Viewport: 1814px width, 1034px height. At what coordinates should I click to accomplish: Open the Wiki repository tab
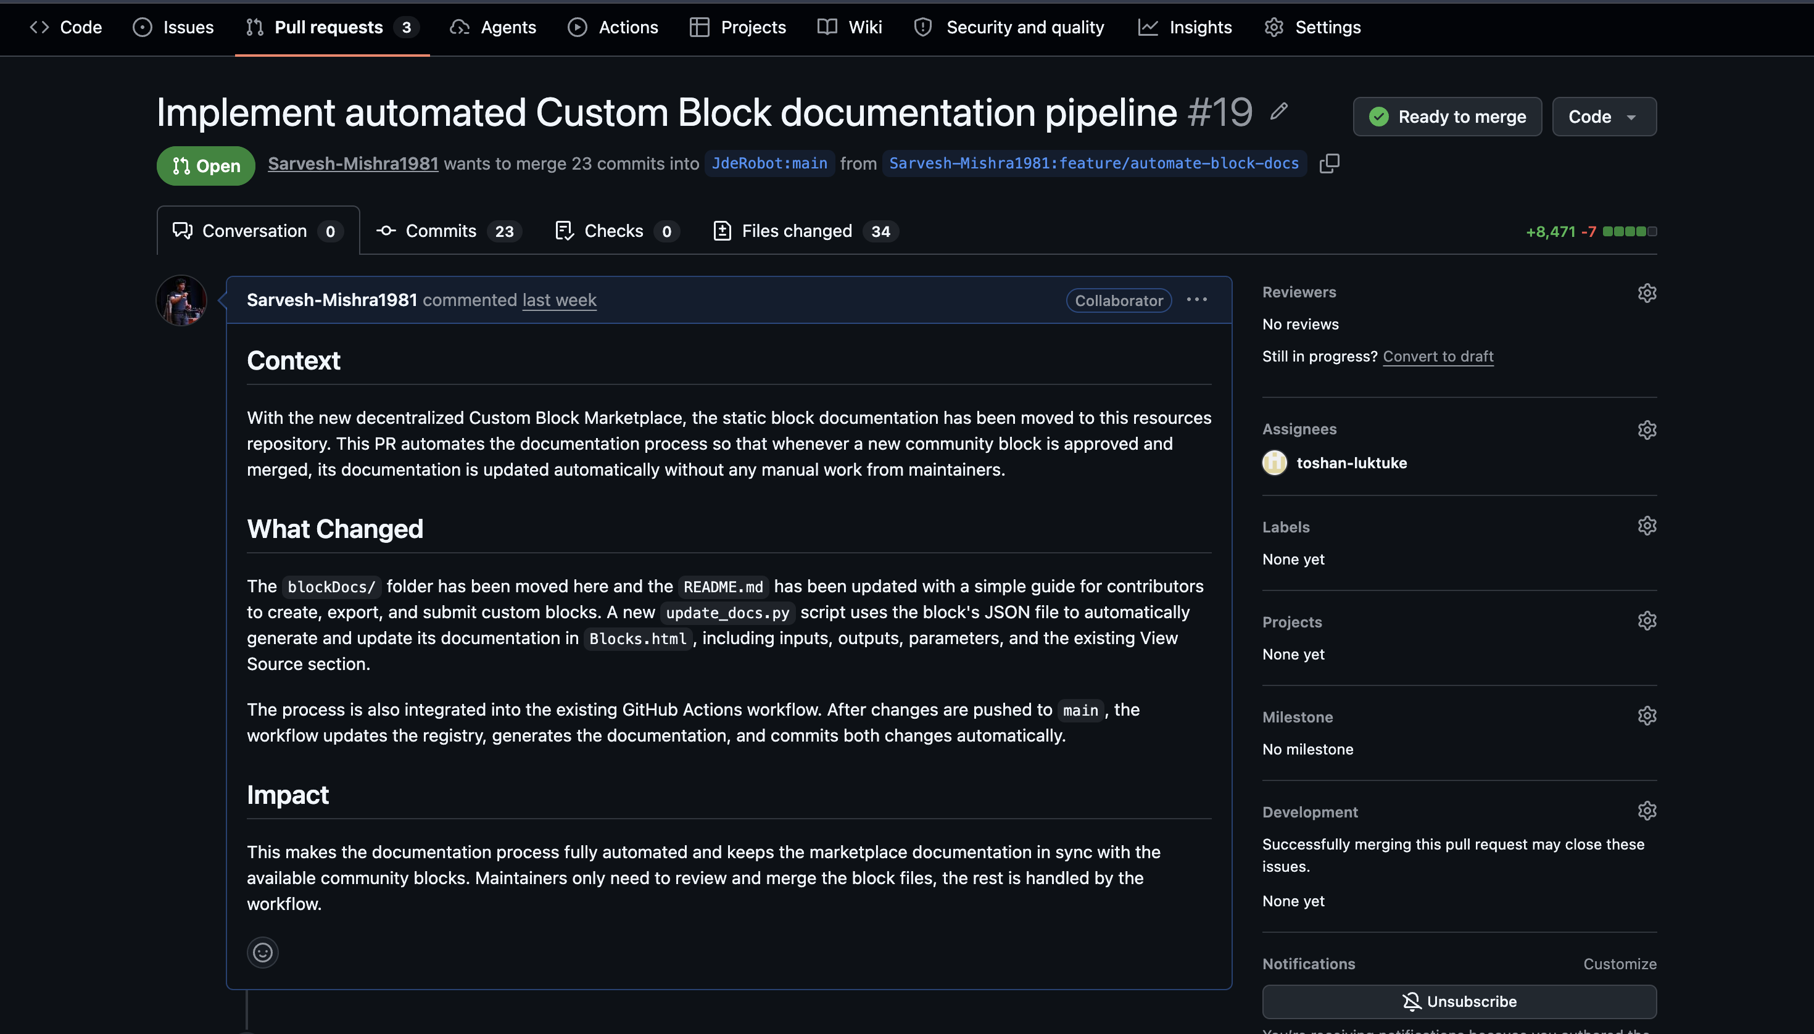click(x=850, y=27)
